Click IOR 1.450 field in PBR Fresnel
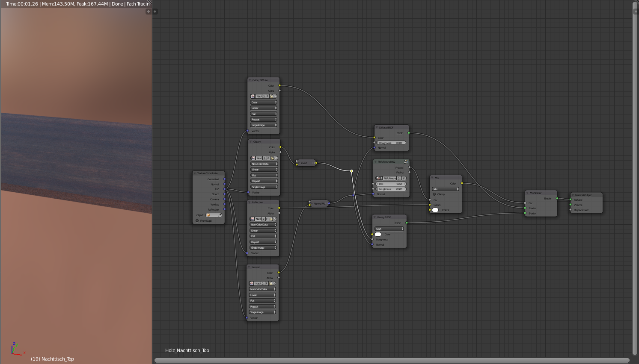 click(x=391, y=184)
